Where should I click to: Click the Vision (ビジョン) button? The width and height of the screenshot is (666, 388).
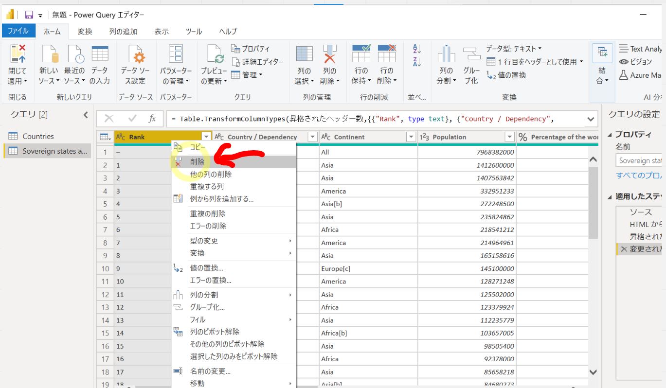pyautogui.click(x=635, y=62)
